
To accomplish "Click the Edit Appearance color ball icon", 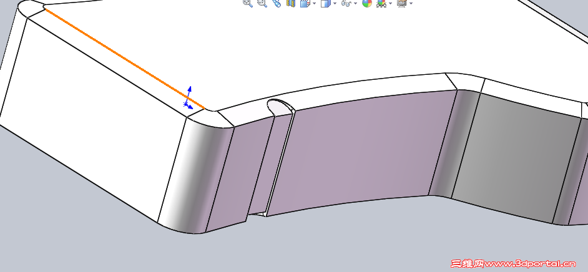I will click(x=367, y=3).
